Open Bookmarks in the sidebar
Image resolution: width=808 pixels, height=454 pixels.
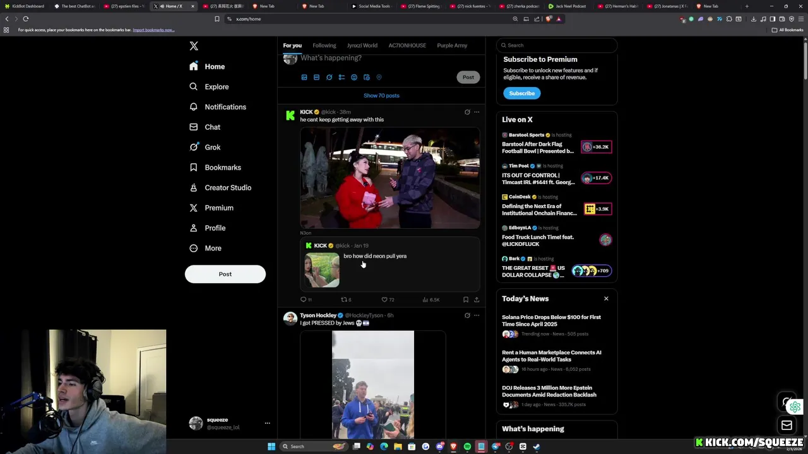215,167
